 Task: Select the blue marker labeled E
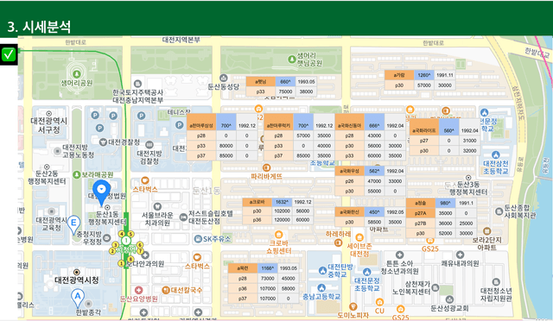click(x=73, y=224)
